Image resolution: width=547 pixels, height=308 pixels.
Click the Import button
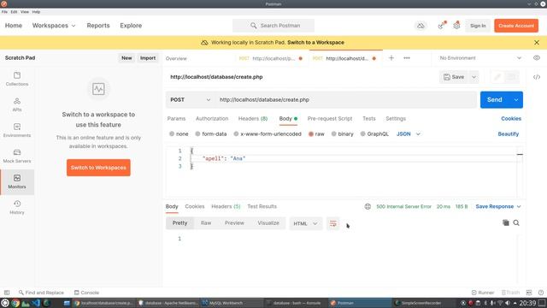(x=148, y=58)
